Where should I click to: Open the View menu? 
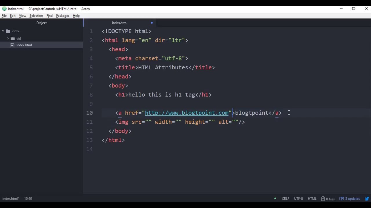coord(22,16)
